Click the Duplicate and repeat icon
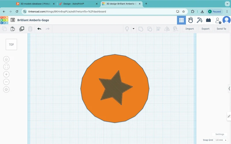 22,29
